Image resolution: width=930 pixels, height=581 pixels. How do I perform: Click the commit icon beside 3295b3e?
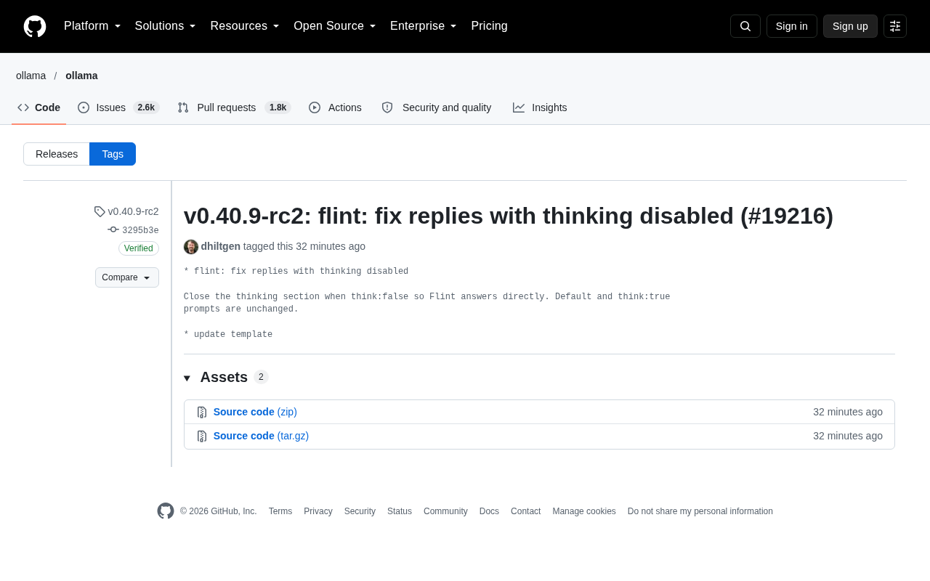pyautogui.click(x=113, y=229)
